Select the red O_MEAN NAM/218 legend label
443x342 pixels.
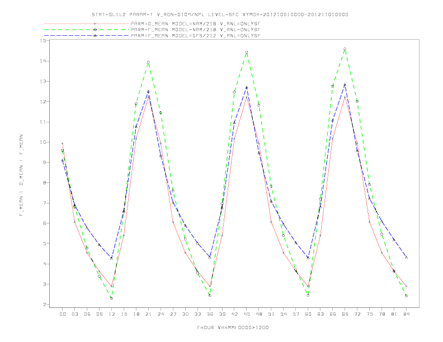[x=195, y=23]
